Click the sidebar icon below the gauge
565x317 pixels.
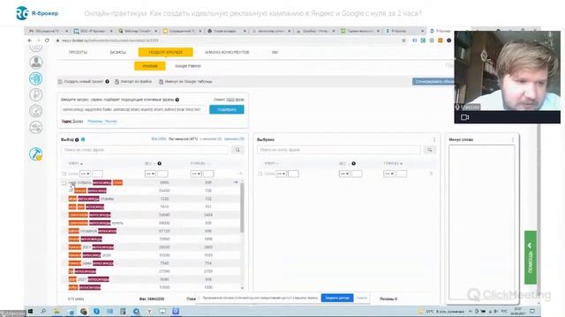(x=35, y=127)
